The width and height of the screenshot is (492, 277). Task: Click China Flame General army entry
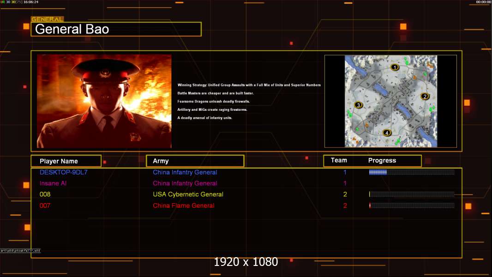(184, 205)
